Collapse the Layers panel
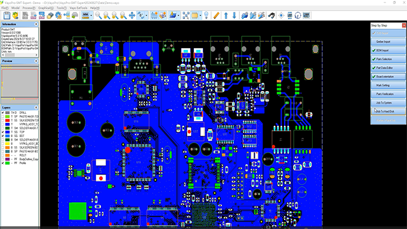The width and height of the screenshot is (407, 229). 36,107
